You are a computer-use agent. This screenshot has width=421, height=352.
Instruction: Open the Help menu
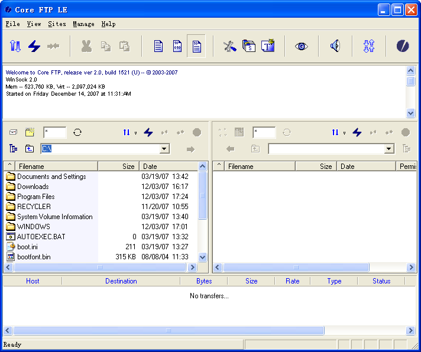coord(108,24)
